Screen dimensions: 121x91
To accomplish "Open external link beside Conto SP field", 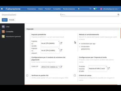I will pyautogui.click(x=61, y=67).
